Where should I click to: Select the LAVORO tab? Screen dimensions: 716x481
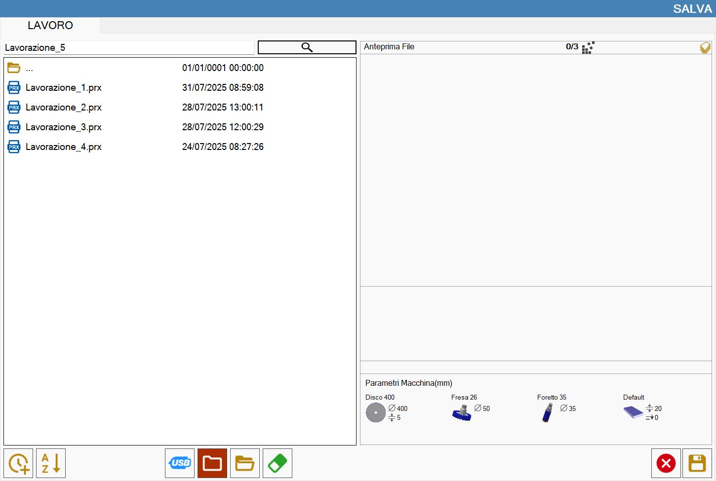tap(50, 25)
